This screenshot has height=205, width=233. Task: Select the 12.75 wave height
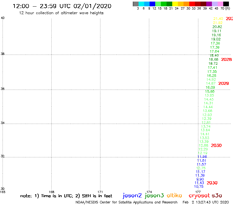click(x=201, y=168)
